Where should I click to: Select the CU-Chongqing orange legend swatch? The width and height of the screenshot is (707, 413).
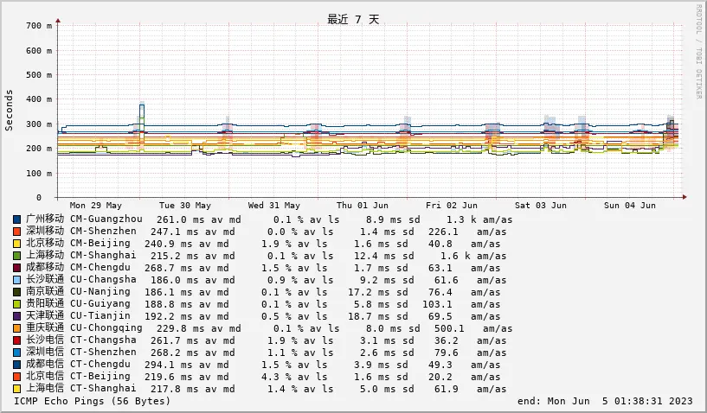coord(17,328)
